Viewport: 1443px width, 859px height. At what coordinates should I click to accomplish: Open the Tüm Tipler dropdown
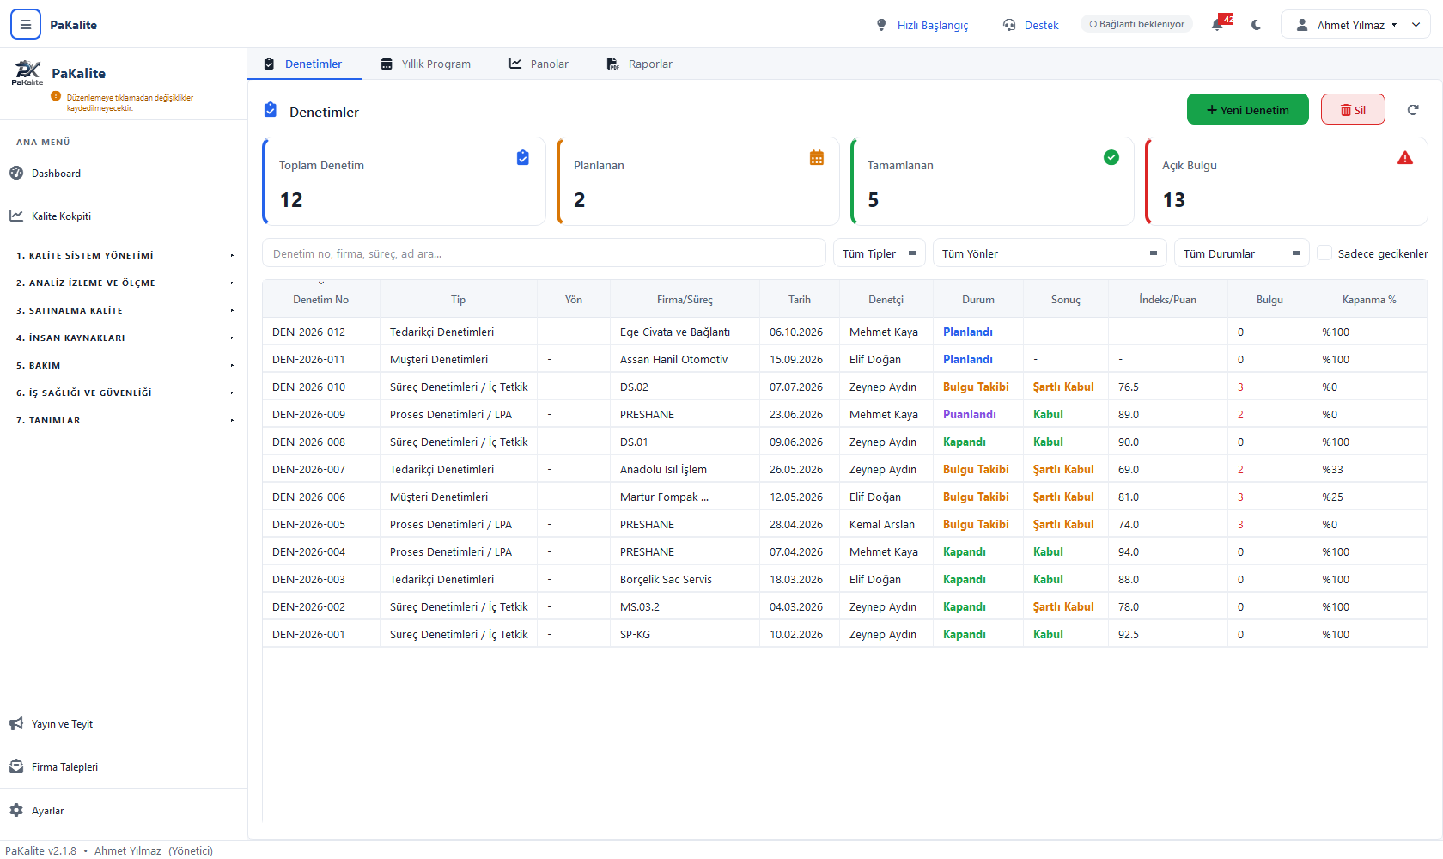point(880,253)
